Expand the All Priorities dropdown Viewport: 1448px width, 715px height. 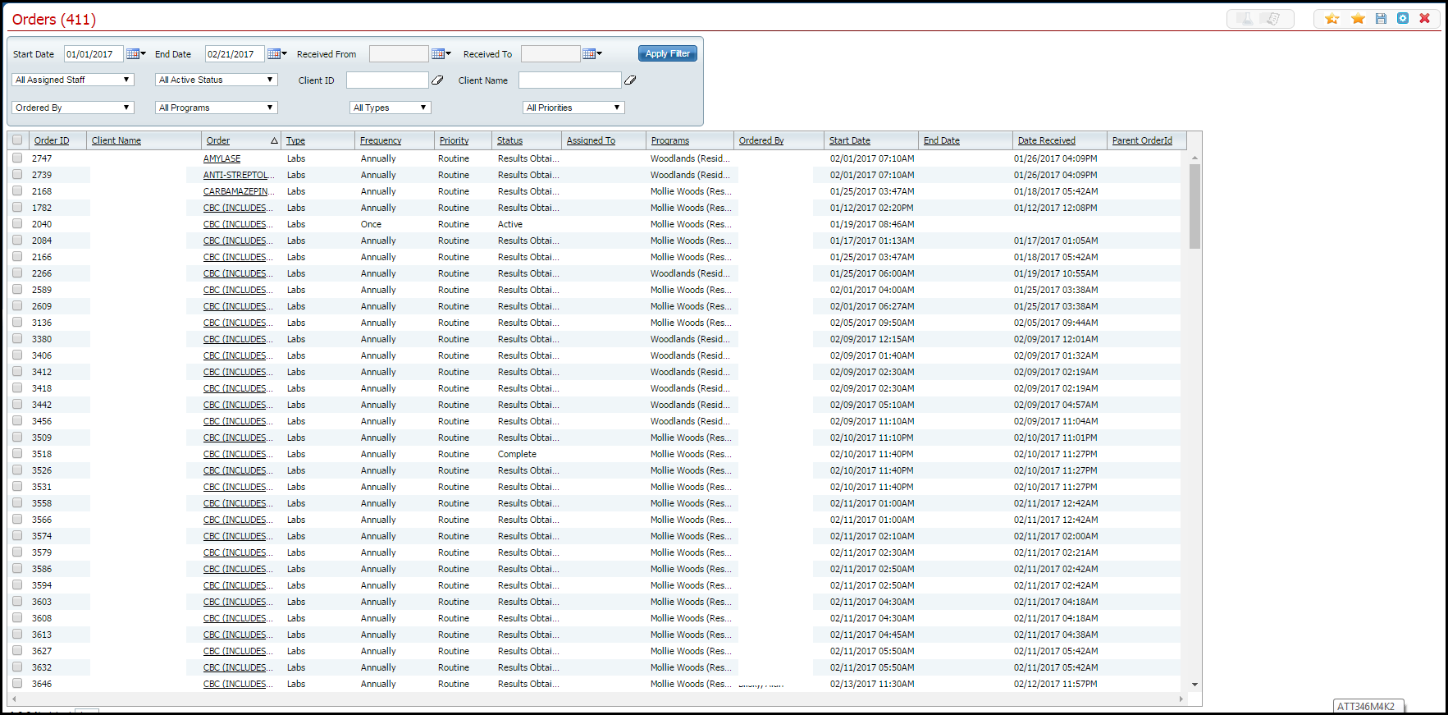click(x=573, y=108)
